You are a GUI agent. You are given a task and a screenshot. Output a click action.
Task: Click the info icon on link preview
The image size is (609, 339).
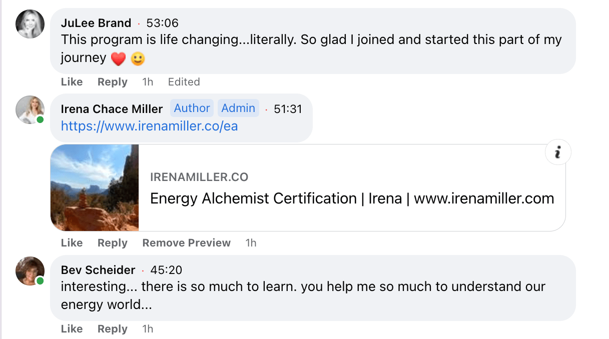pyautogui.click(x=557, y=152)
